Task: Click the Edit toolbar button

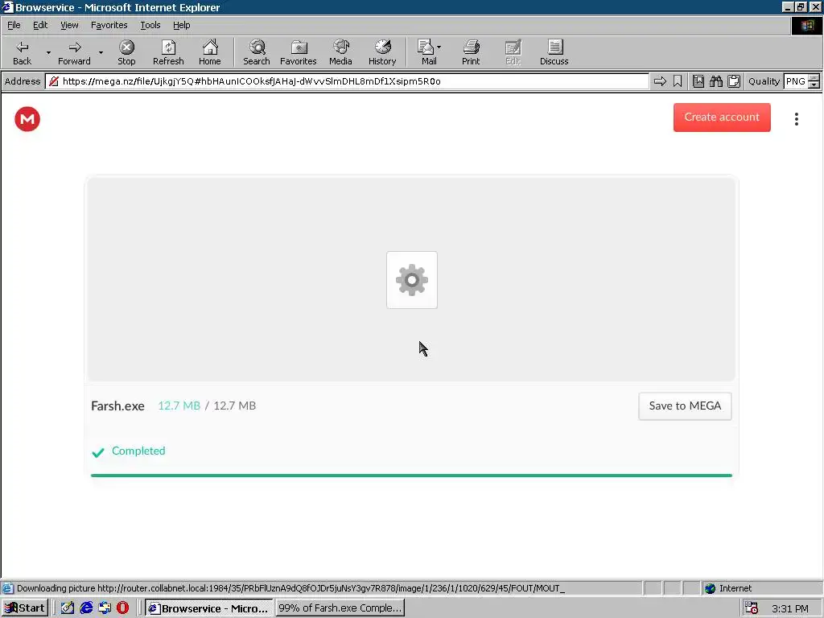Action: point(513,52)
